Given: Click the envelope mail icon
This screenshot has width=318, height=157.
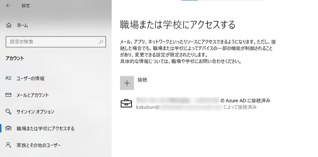Looking at the screenshot, I should 8,95.
